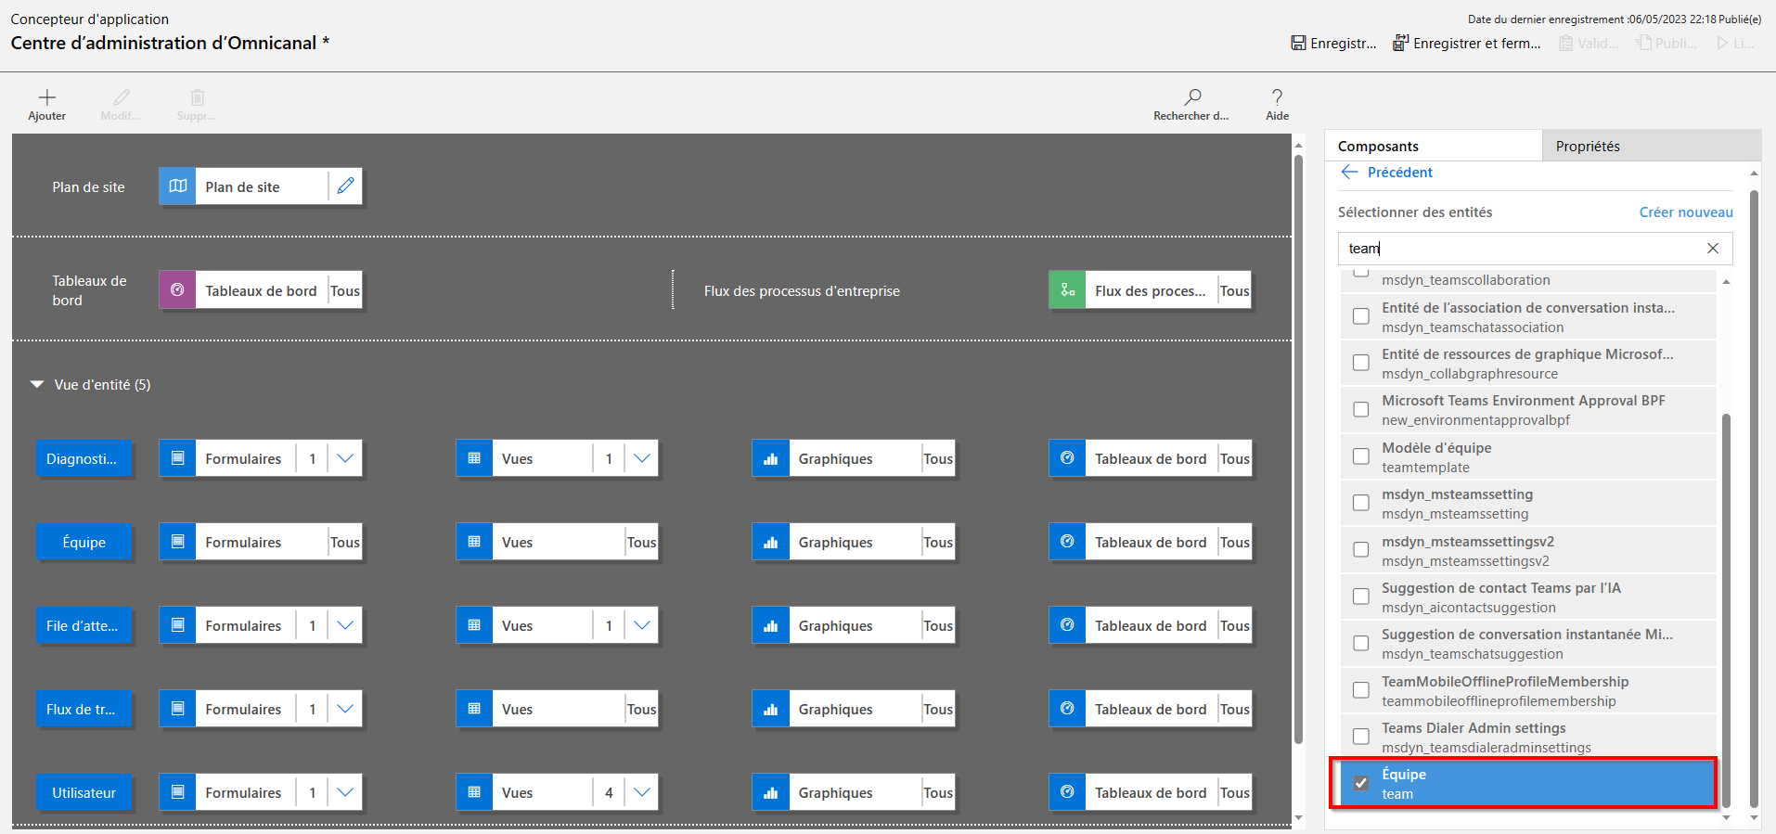Select the File d'atte... entity button
Viewport: 1776px width, 834px height.
pos(84,625)
